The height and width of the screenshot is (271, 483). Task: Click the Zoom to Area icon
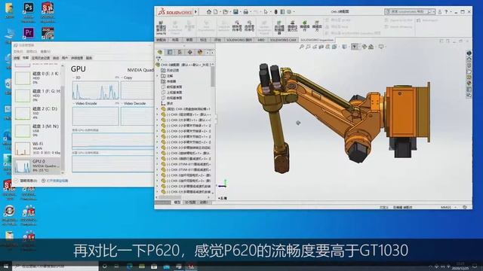tap(308, 47)
